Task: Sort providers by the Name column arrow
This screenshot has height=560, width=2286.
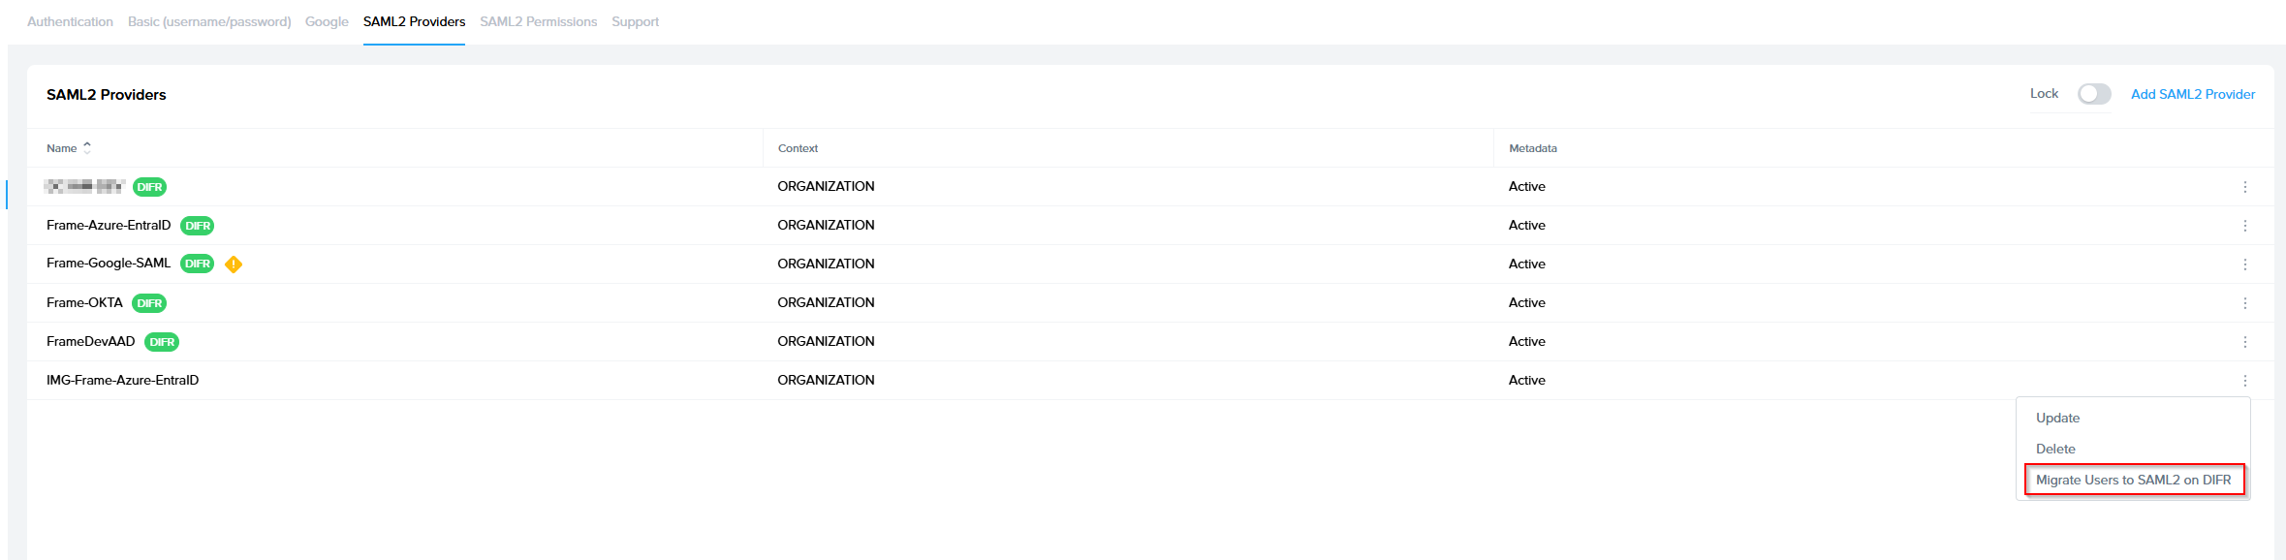Action: tap(87, 148)
